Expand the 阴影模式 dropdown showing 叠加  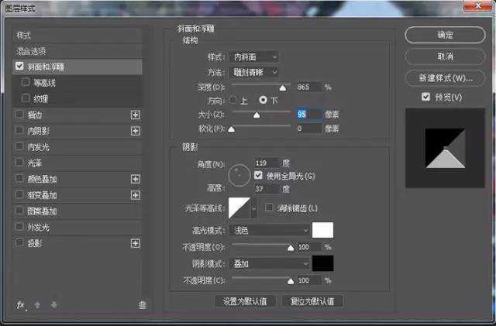[270, 263]
